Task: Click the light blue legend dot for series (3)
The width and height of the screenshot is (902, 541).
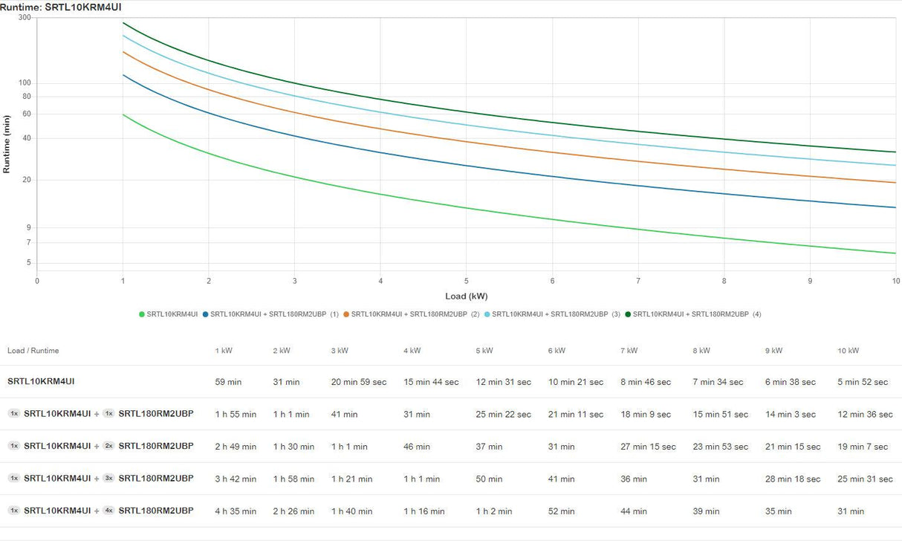Action: (x=487, y=314)
